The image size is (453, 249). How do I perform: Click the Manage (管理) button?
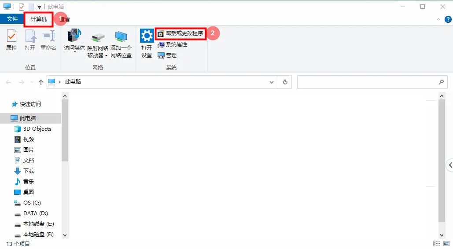pyautogui.click(x=167, y=55)
